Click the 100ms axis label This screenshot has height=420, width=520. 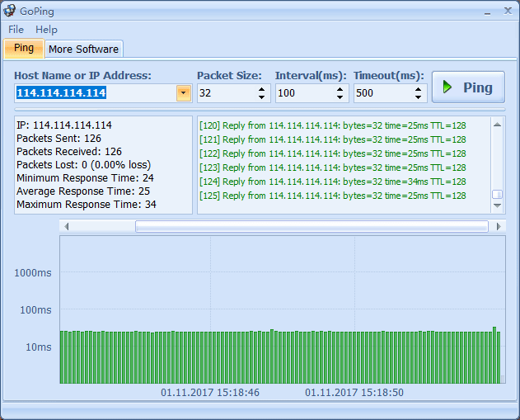tap(35, 310)
